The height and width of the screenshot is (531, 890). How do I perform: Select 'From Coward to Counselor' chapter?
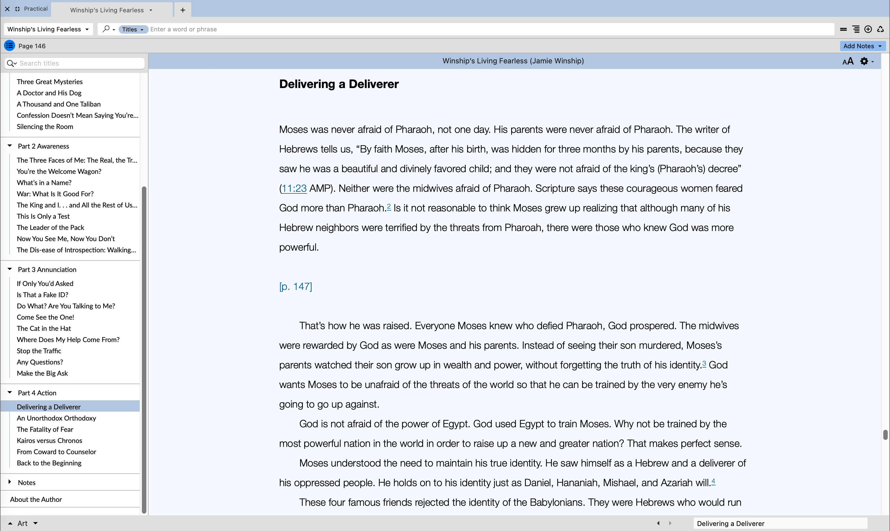[57, 452]
